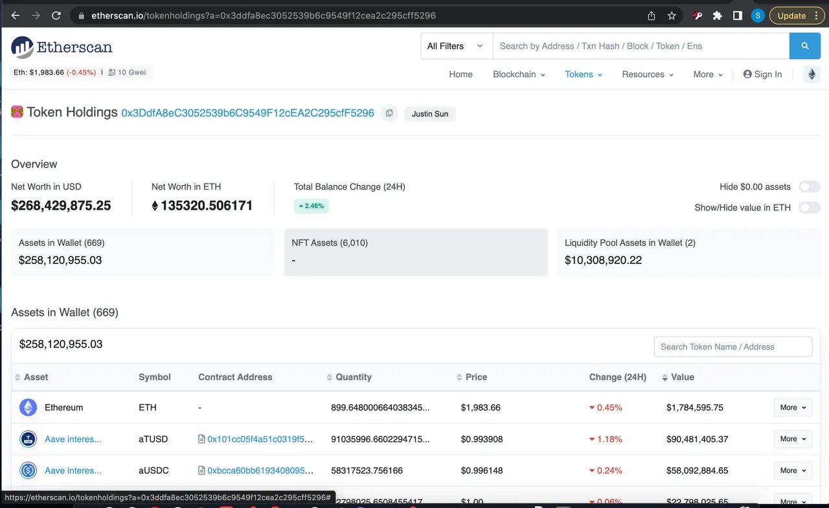The height and width of the screenshot is (508, 829).
Task: Open Aave interest aTUSD token link
Action: tap(73, 439)
